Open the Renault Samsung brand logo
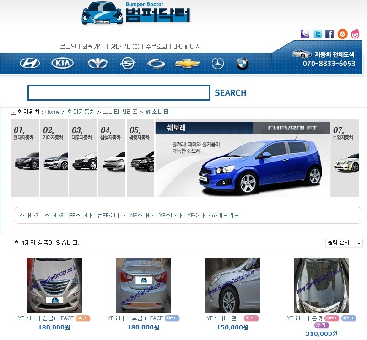Screen dimensions: 367x340 tap(156, 64)
